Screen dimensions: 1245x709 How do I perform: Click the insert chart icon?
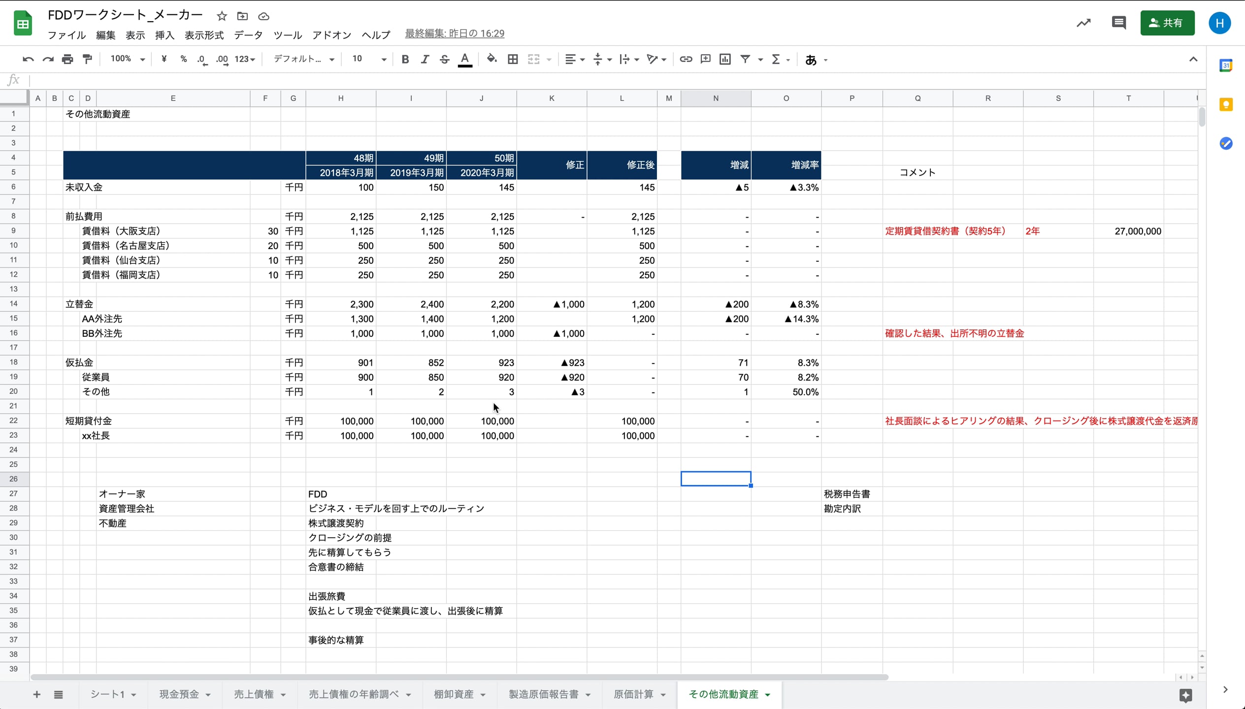(725, 59)
